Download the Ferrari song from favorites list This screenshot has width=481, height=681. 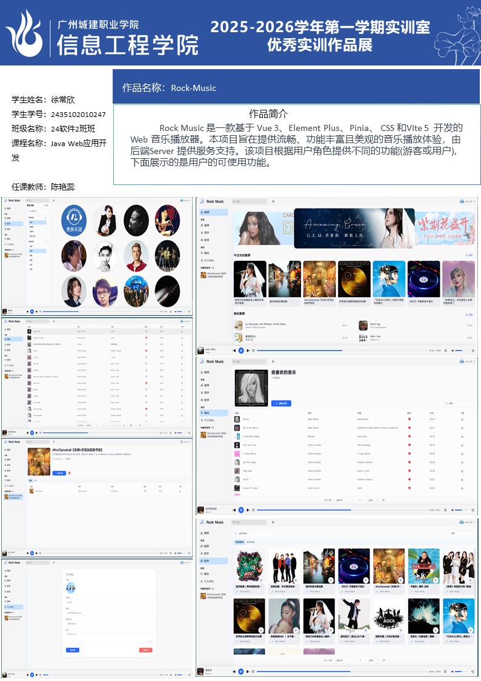(462, 419)
